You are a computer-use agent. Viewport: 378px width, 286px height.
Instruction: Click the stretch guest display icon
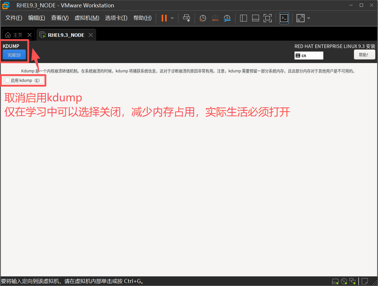point(300,18)
